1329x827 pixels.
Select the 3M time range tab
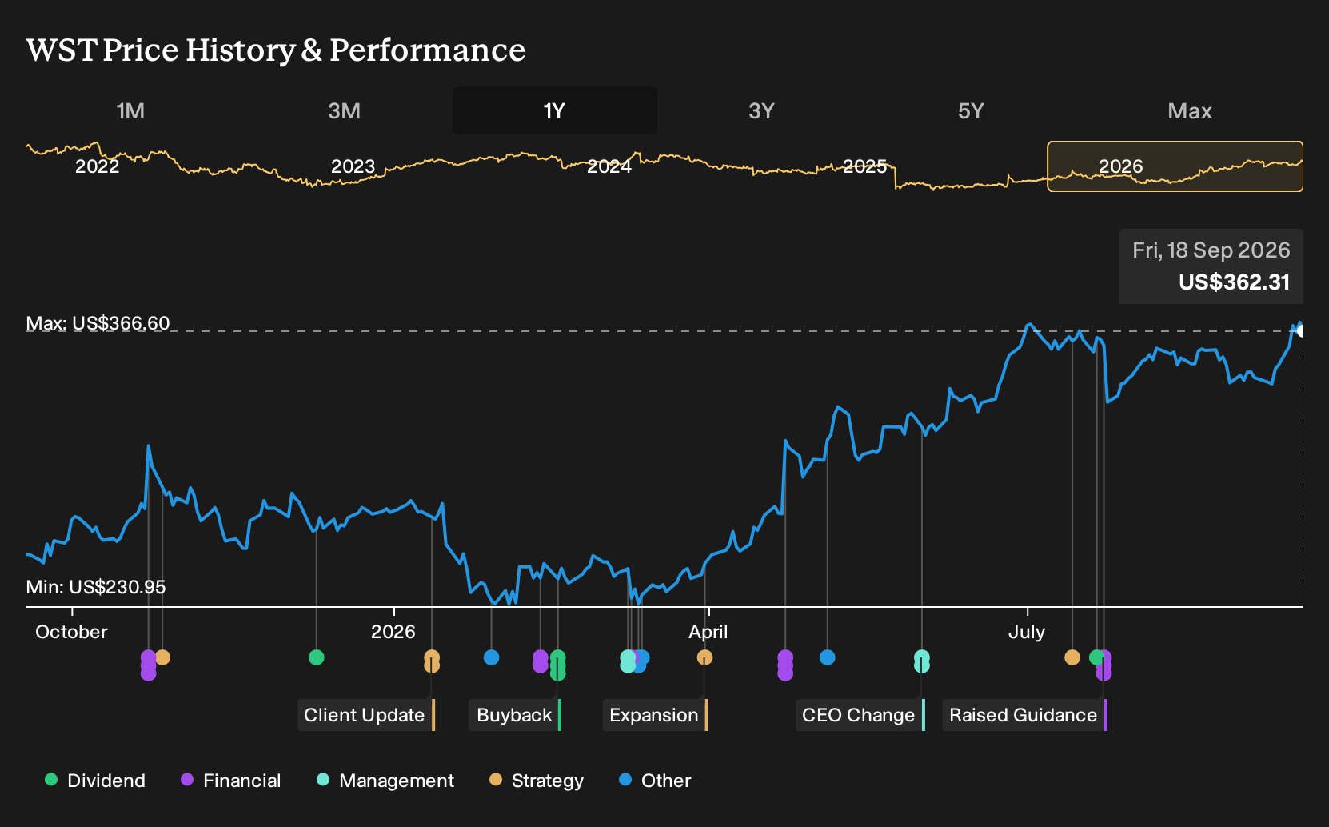344,110
